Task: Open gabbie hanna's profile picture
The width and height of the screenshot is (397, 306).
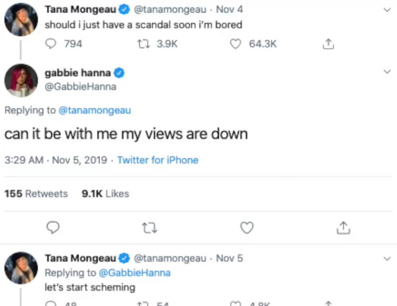Action: pos(21,81)
